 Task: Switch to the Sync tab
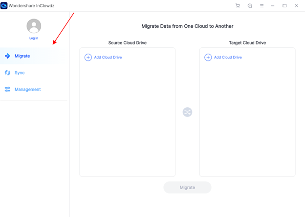pos(20,73)
